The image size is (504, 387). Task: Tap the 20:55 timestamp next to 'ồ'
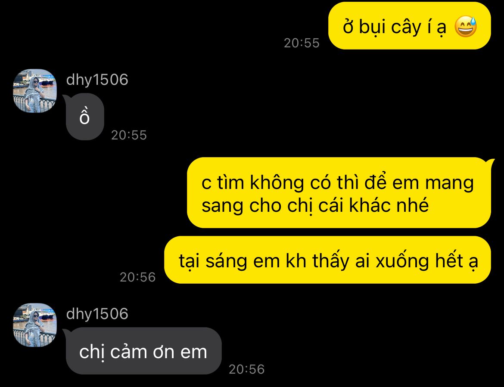(x=129, y=135)
